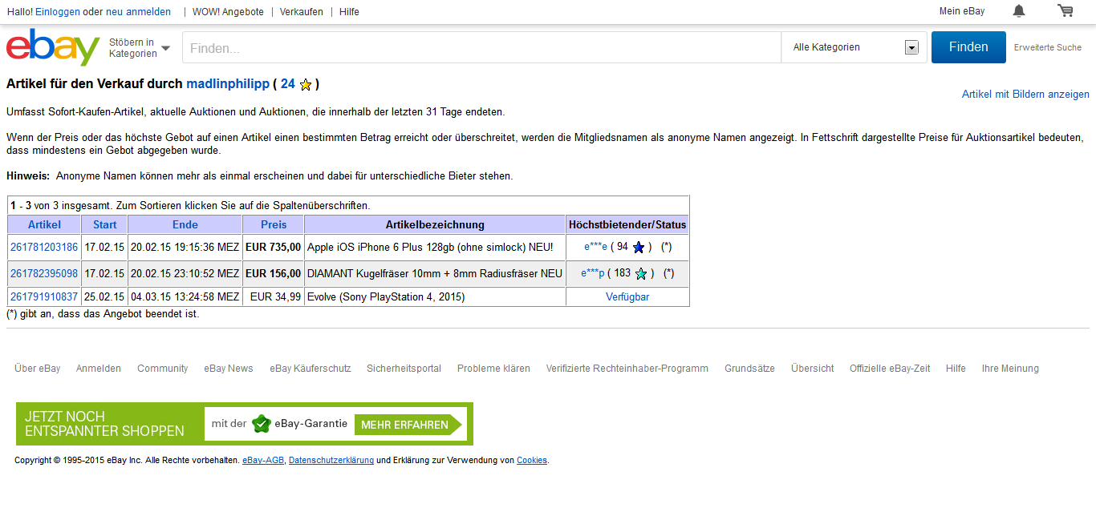Open the notifications bell icon
The image size is (1096, 508).
[x=1018, y=11]
